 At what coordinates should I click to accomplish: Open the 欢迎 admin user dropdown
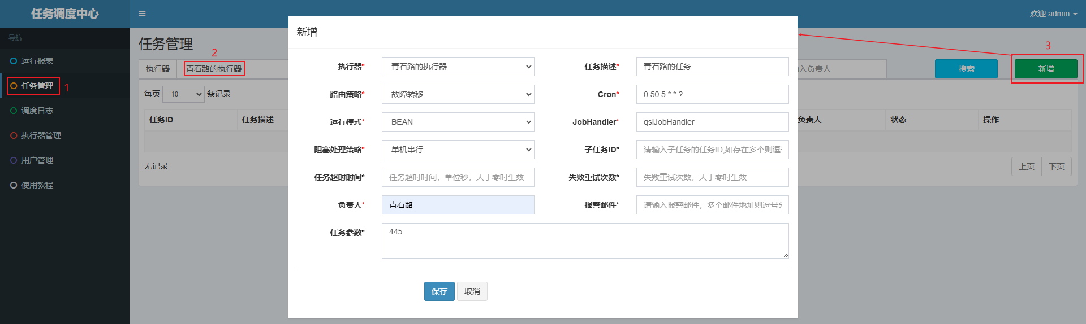1053,14
